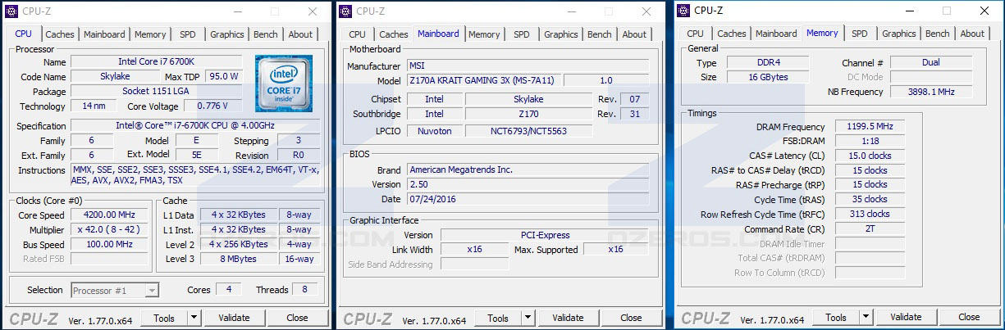Screen dimensions: 1005x330
Task: Click CPU-Z app icon in left window title
Action: (x=14, y=11)
